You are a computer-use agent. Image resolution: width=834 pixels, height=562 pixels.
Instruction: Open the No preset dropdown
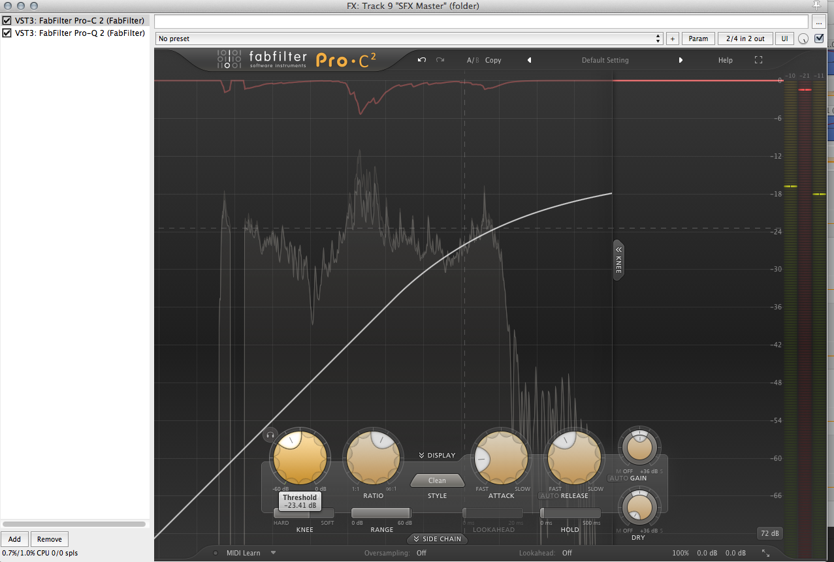pyautogui.click(x=409, y=39)
